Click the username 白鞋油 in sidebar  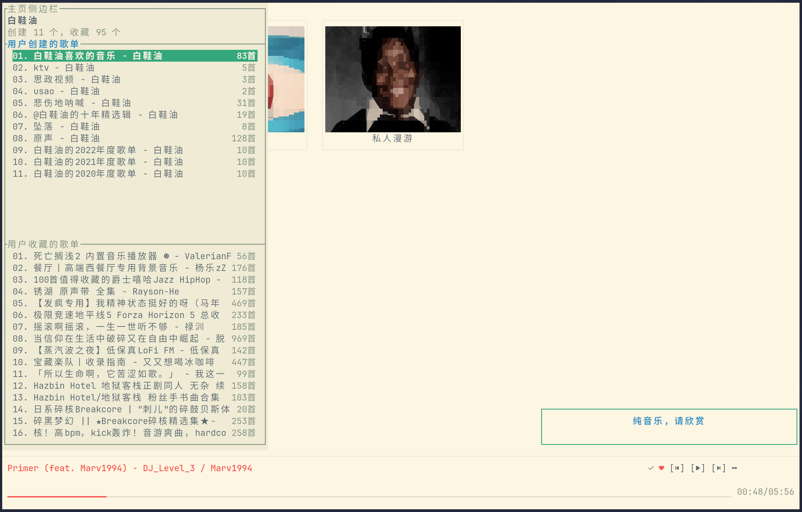[x=22, y=21]
